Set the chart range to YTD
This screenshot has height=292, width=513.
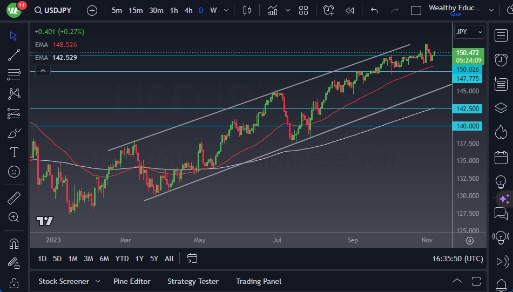pyautogui.click(x=122, y=259)
